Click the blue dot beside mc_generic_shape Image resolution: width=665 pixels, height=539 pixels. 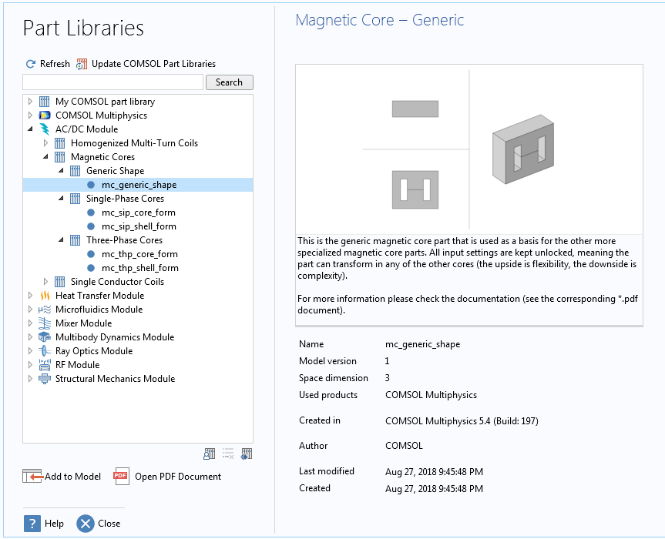click(x=91, y=185)
